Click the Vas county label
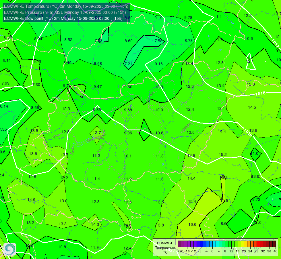281x259 pixels. (56, 137)
